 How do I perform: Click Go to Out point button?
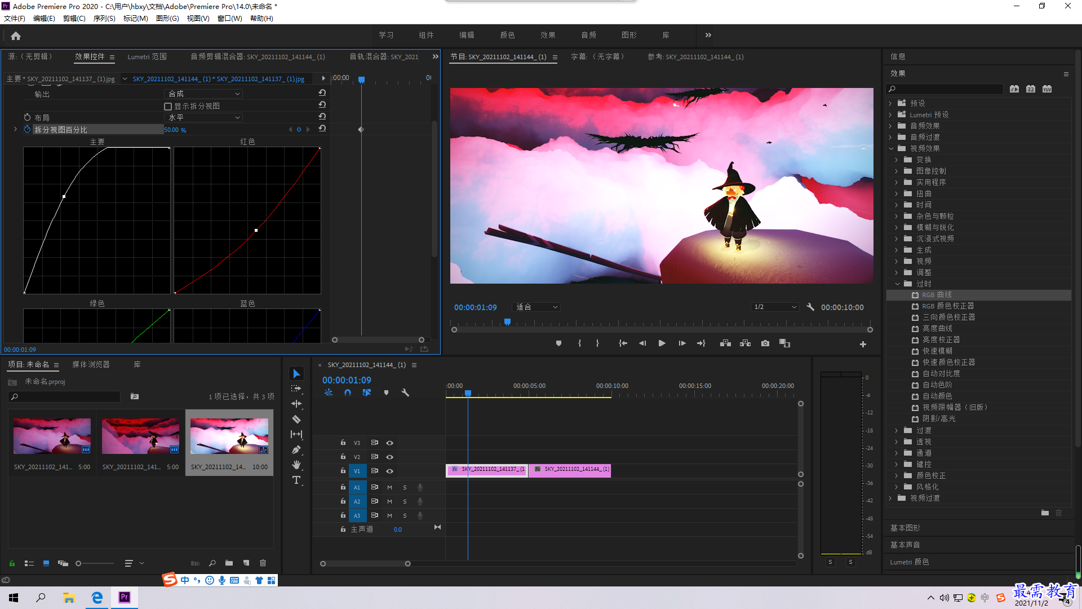(701, 343)
